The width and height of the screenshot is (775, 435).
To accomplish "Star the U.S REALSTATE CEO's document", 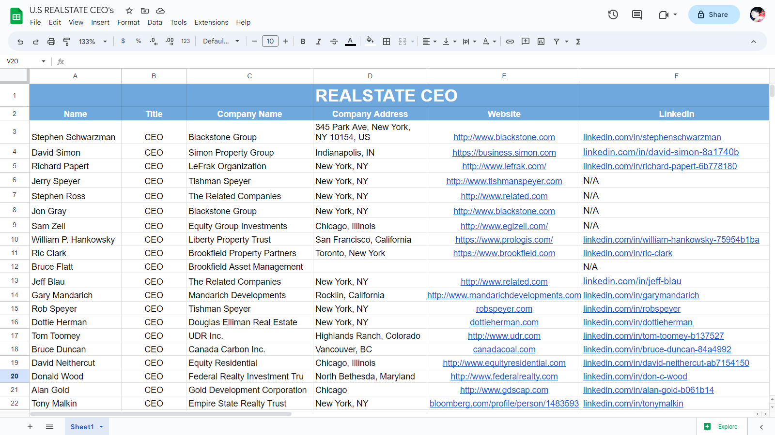I will (x=129, y=10).
